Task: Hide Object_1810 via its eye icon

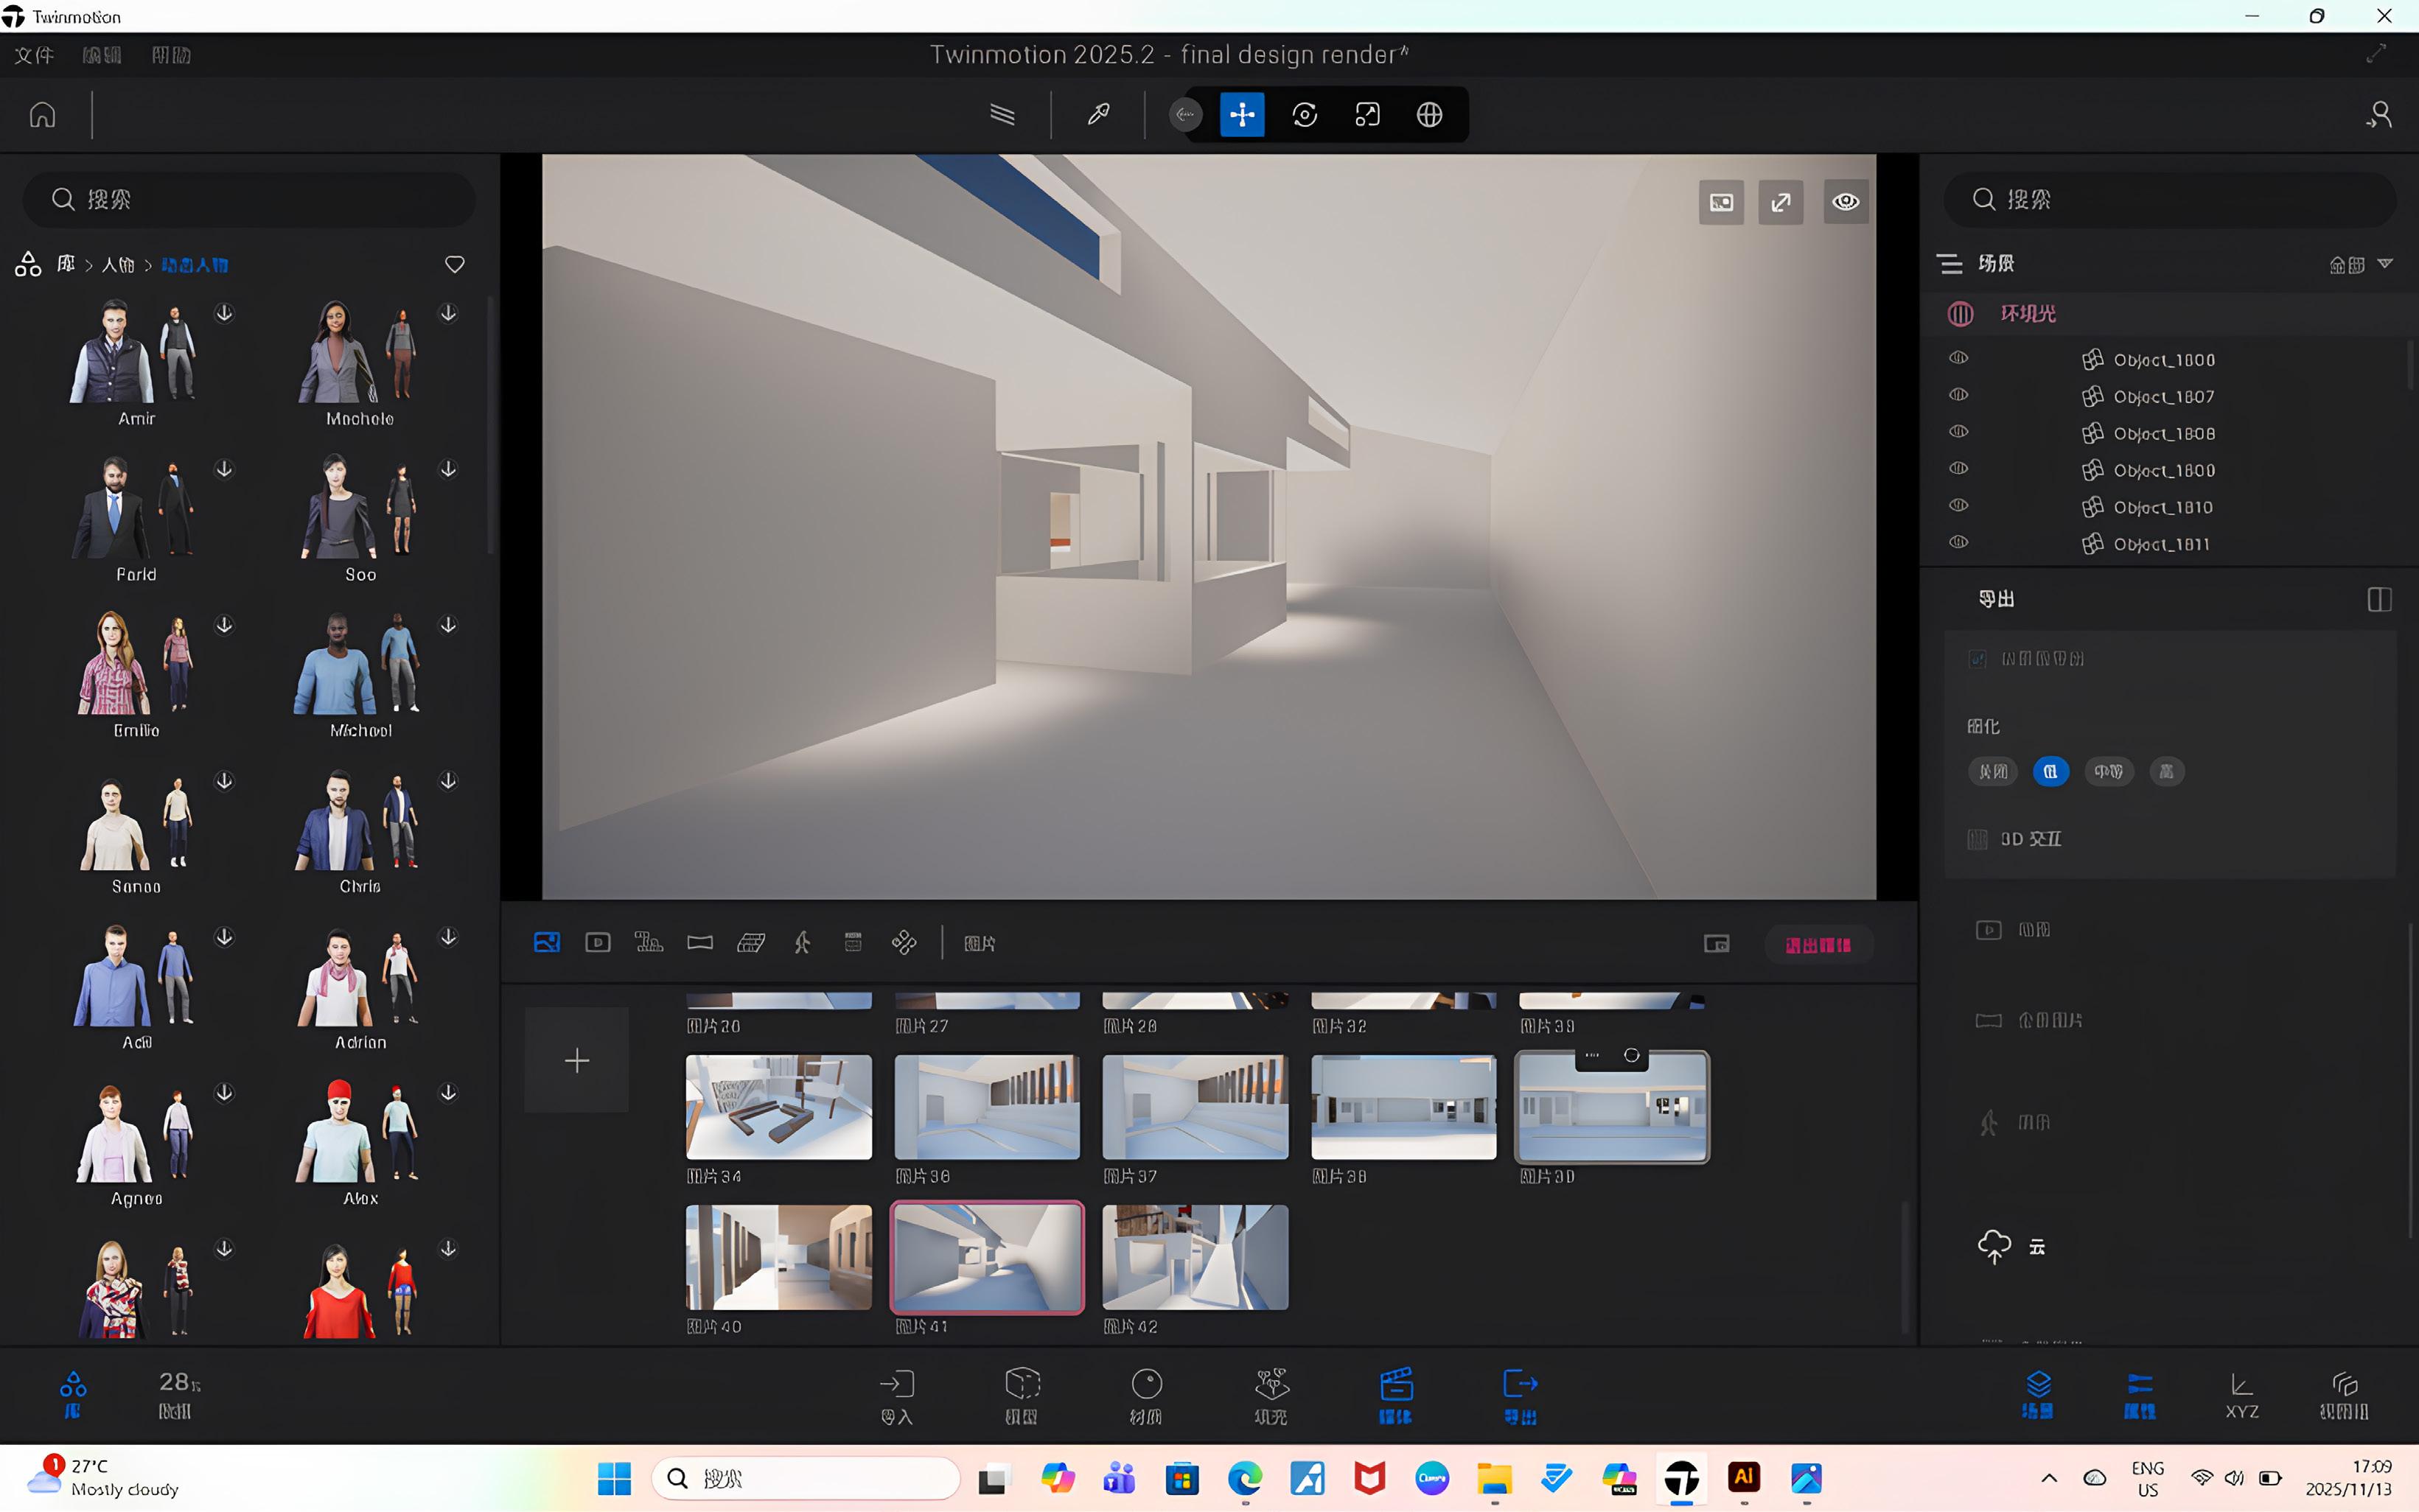Action: click(x=1958, y=506)
